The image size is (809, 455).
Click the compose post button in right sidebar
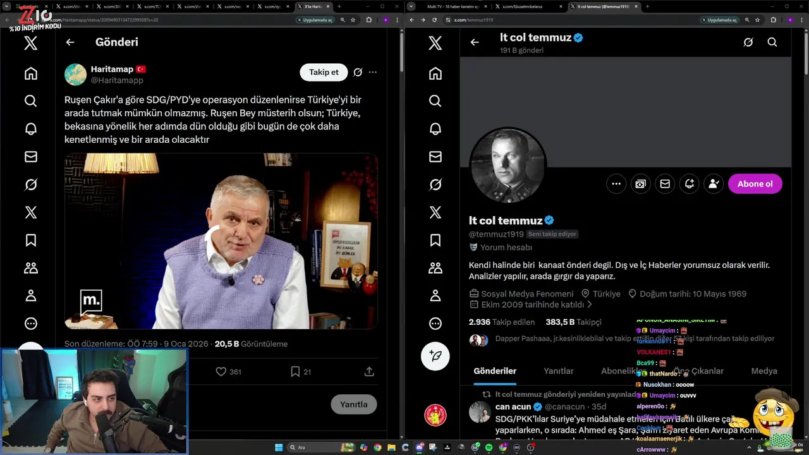[x=435, y=356]
